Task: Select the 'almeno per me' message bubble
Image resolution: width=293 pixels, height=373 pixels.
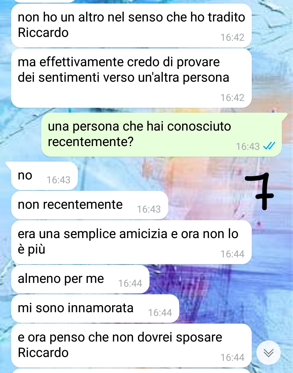Action: (80, 279)
